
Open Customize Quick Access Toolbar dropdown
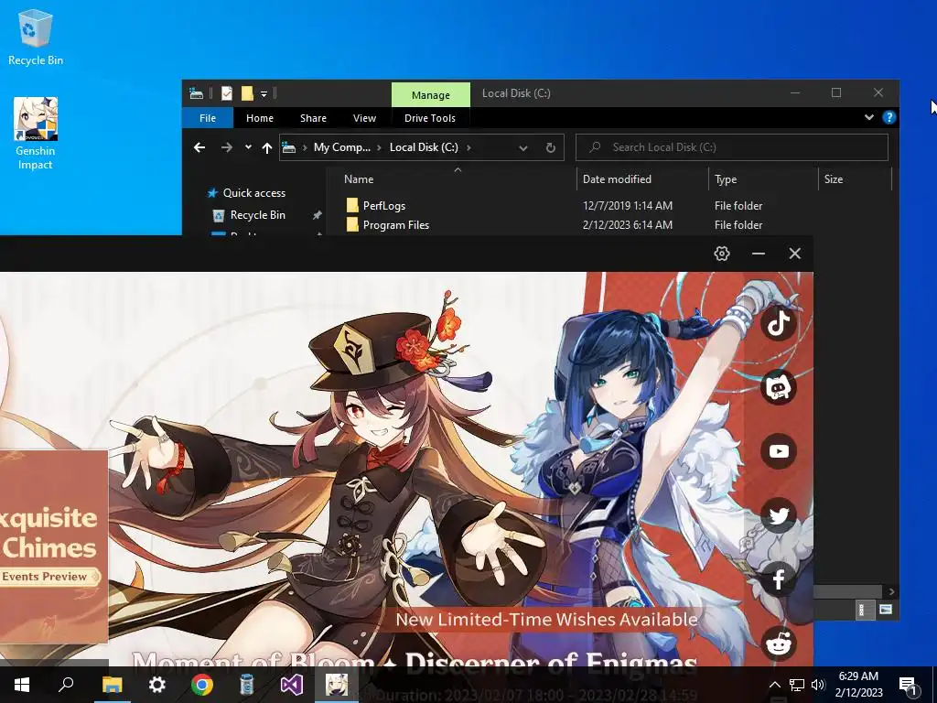pos(264,94)
